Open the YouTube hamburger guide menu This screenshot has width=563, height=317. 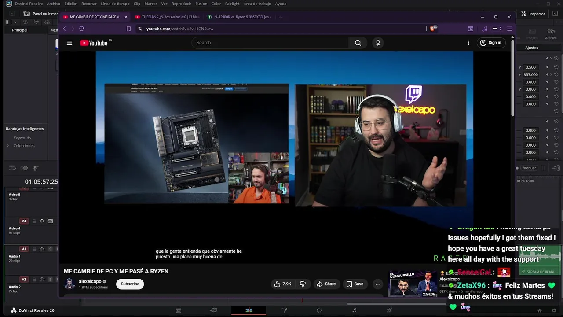pos(69,43)
